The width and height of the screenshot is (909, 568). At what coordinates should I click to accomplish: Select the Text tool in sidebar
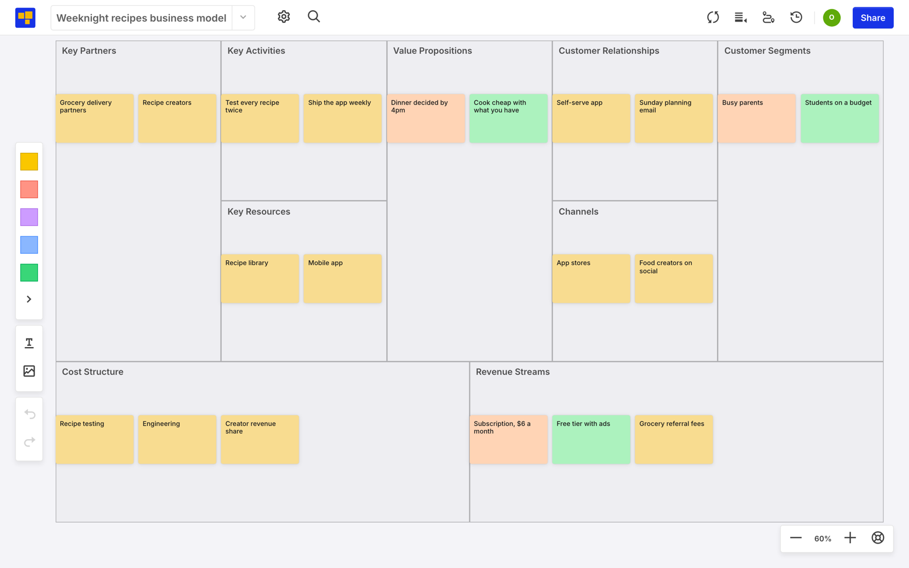click(x=29, y=343)
